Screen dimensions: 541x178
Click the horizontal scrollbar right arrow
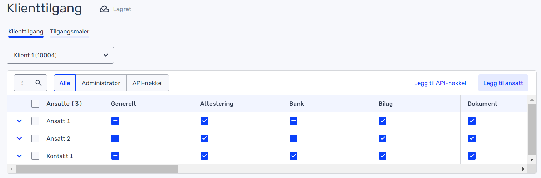click(x=523, y=169)
